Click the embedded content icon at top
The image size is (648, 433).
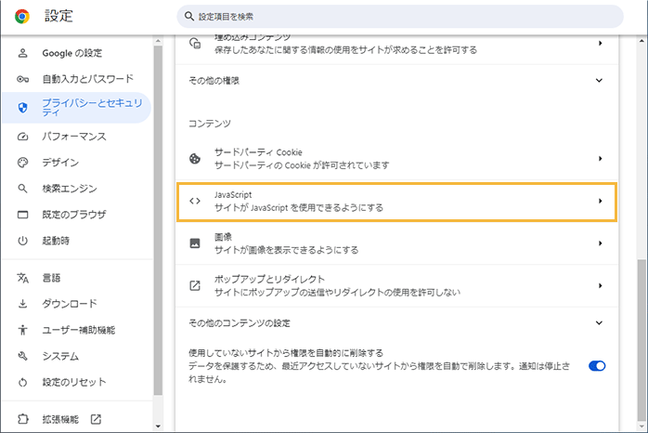tap(195, 43)
